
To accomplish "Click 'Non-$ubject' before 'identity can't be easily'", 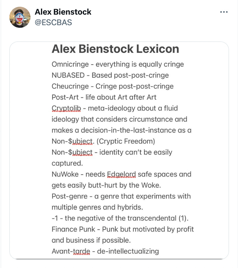I will click(72, 152).
